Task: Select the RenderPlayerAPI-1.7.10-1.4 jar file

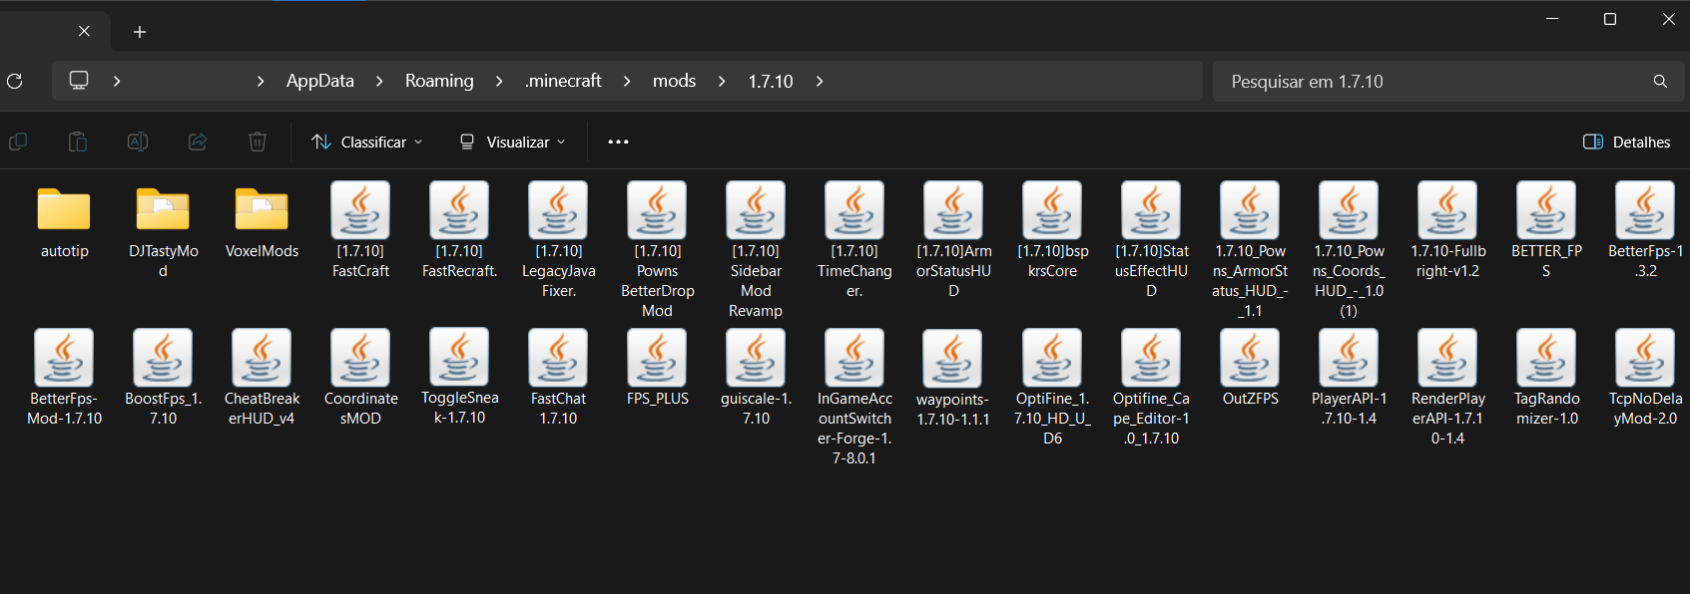Action: pyautogui.click(x=1447, y=389)
